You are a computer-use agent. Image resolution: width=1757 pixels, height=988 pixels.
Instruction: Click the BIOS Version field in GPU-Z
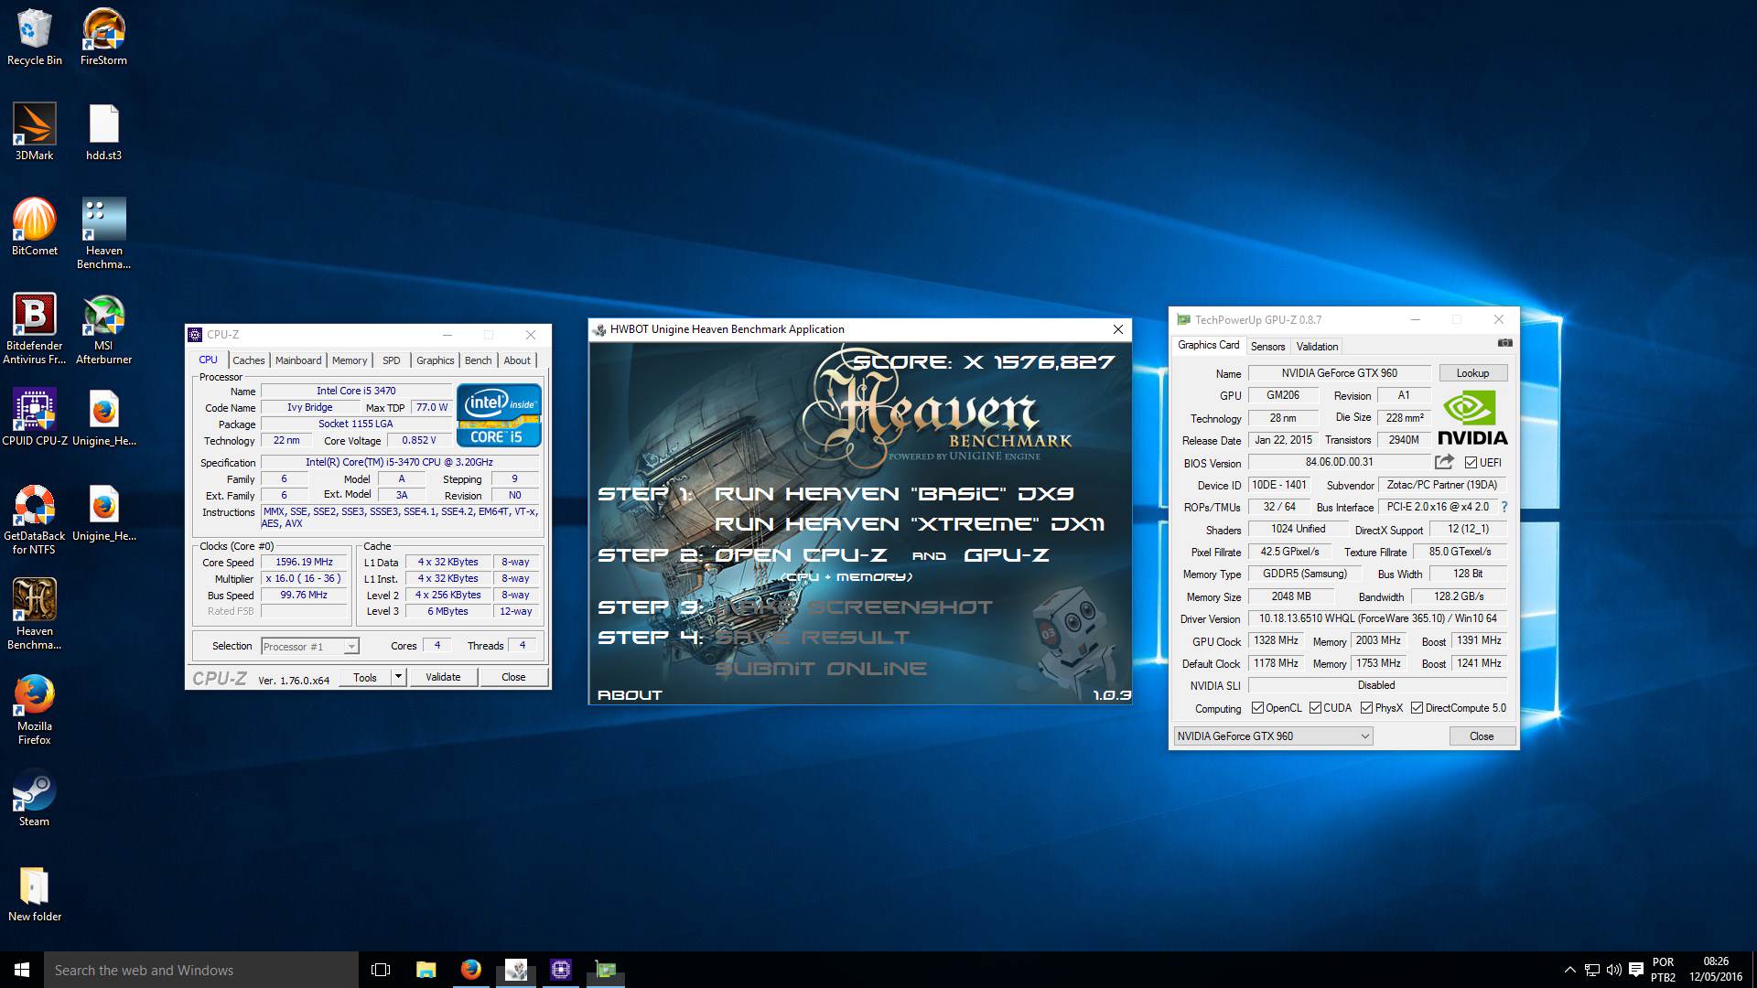[x=1339, y=463]
